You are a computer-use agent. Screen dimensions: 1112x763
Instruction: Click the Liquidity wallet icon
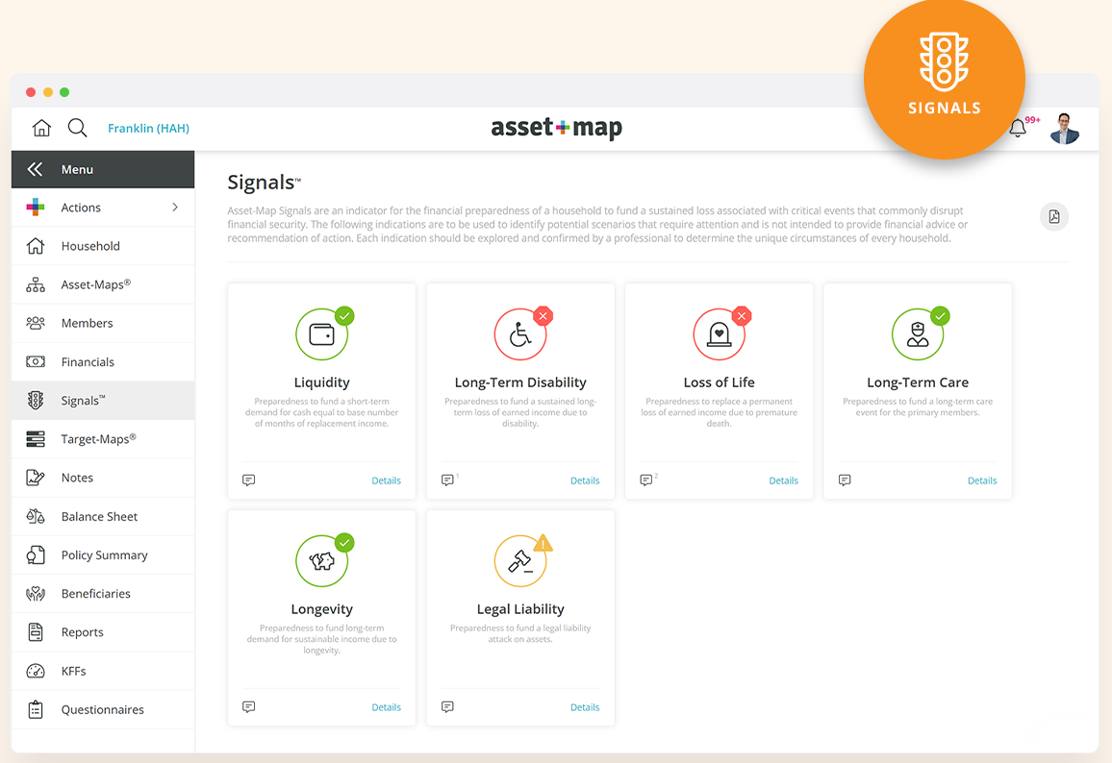click(x=322, y=334)
